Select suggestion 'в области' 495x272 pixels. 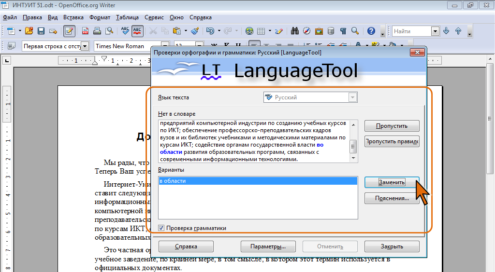258,181
